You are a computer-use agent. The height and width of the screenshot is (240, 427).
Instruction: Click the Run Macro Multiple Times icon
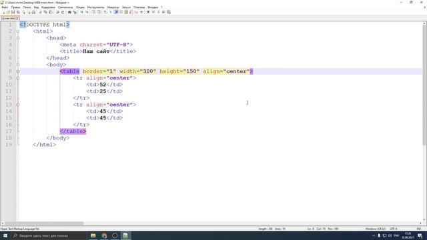[163, 12]
